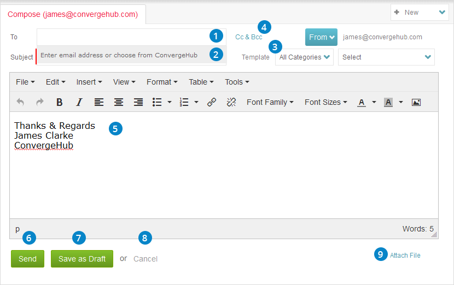454x285 pixels.
Task: Center align the text
Action: [118, 102]
